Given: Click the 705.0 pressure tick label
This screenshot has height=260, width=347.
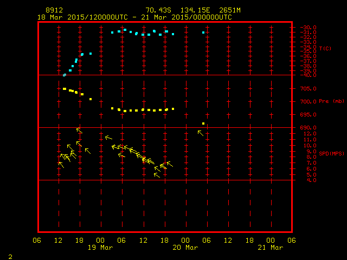Looking at the screenshot, I should [309, 89].
